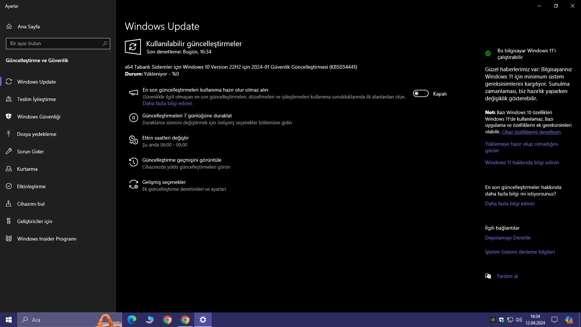Click the Windows Insider Programı cat icon
The image size is (581, 327).
point(9,239)
